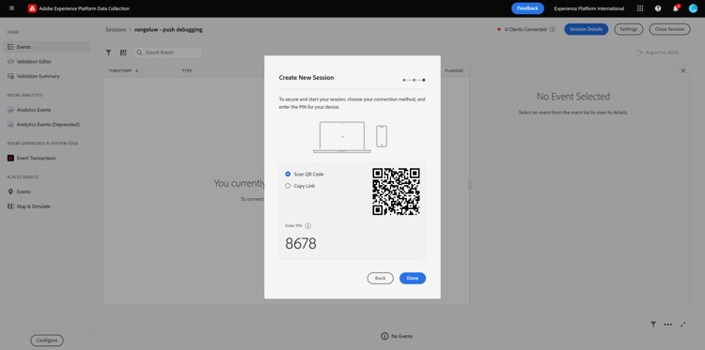705x350 pixels.
Task: Open the events filter funnel icon
Action: coord(108,53)
